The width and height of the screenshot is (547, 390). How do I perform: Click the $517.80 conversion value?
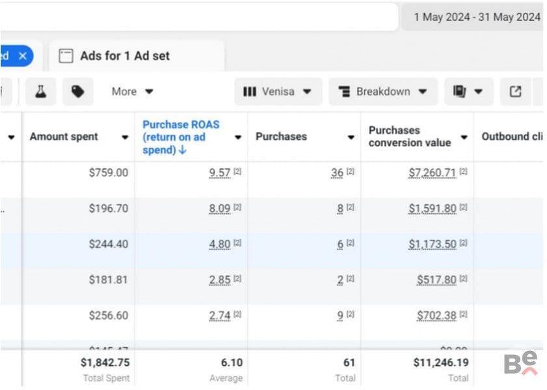[x=436, y=280]
